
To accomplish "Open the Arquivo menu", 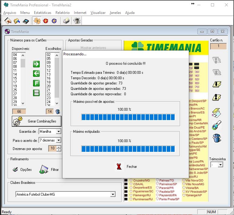I will (x=10, y=13).
